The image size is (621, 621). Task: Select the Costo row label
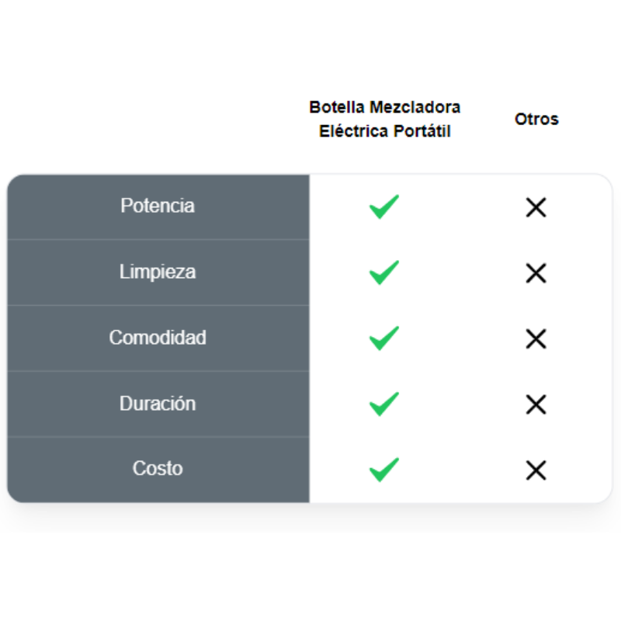158,468
